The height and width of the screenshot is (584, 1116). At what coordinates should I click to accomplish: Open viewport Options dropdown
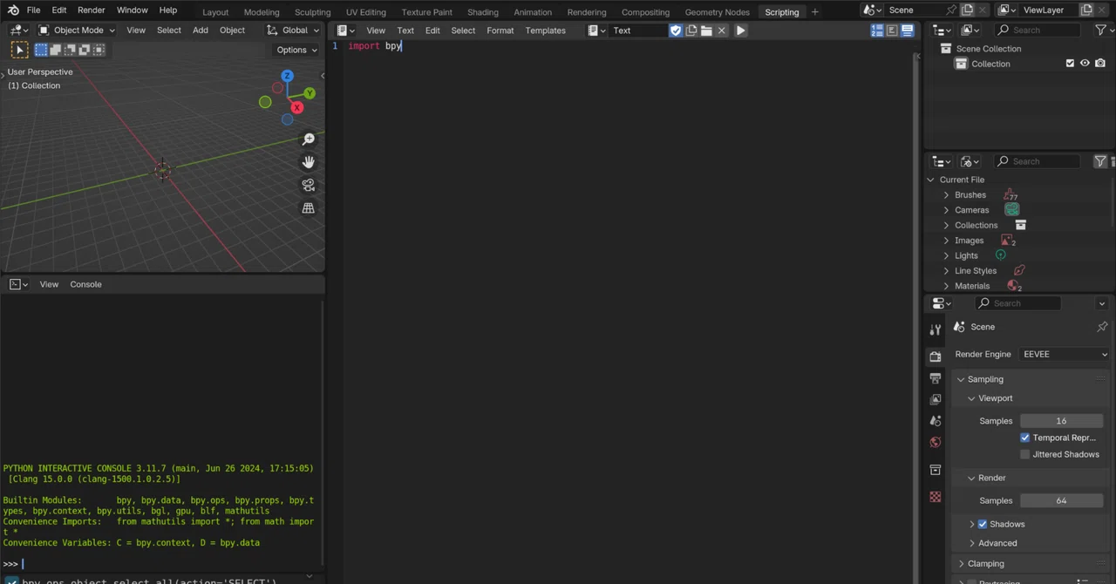(x=296, y=50)
